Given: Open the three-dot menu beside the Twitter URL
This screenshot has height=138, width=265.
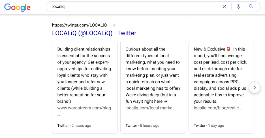Looking at the screenshot, I should click(114, 25).
